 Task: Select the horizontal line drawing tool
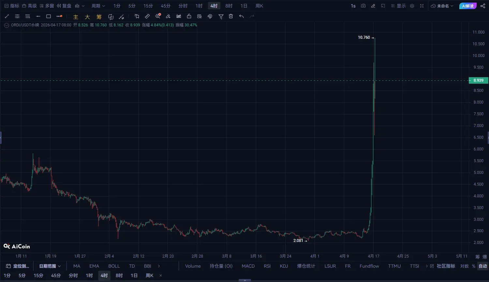[38, 16]
